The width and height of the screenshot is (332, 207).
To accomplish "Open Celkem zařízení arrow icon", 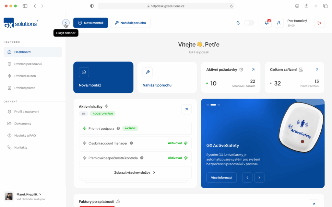I will pos(317,70).
